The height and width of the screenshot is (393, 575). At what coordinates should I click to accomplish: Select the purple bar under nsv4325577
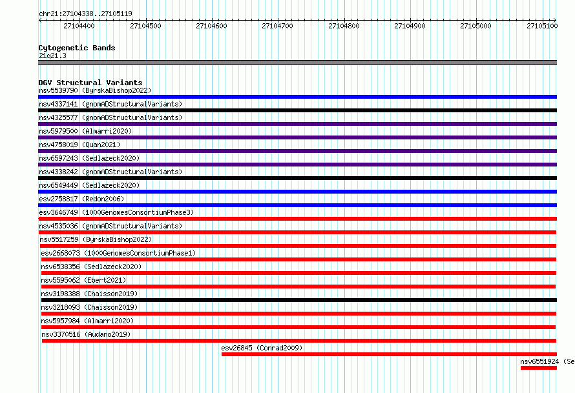point(297,124)
